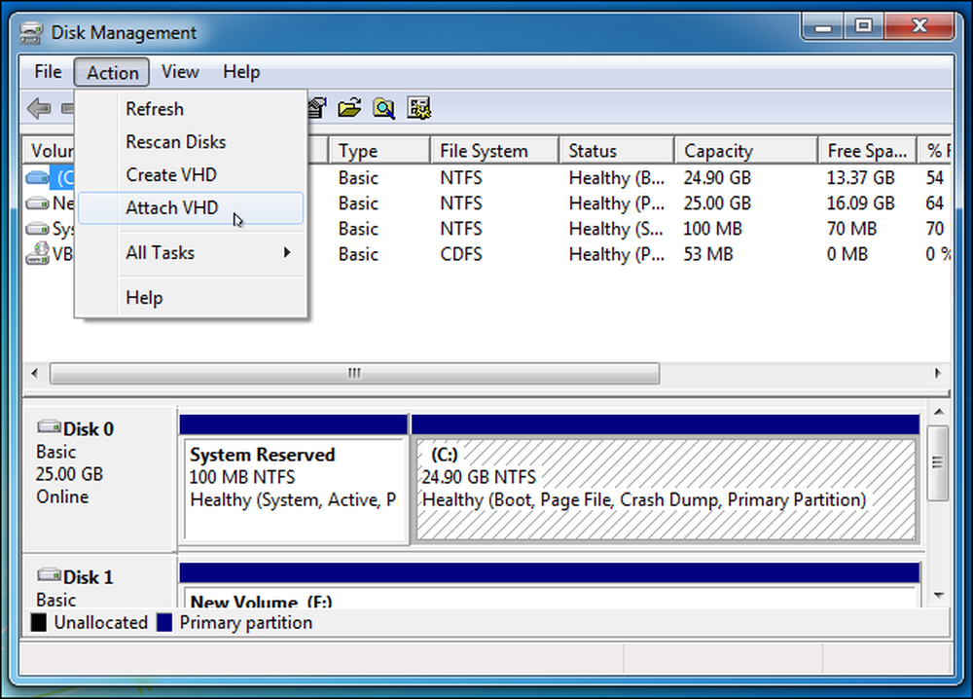
Task: Open the File menu
Action: [48, 72]
